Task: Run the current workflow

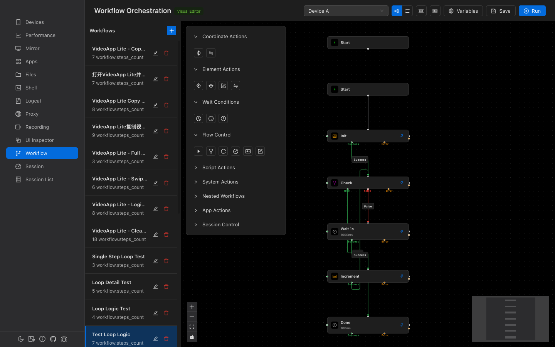Action: [x=532, y=11]
